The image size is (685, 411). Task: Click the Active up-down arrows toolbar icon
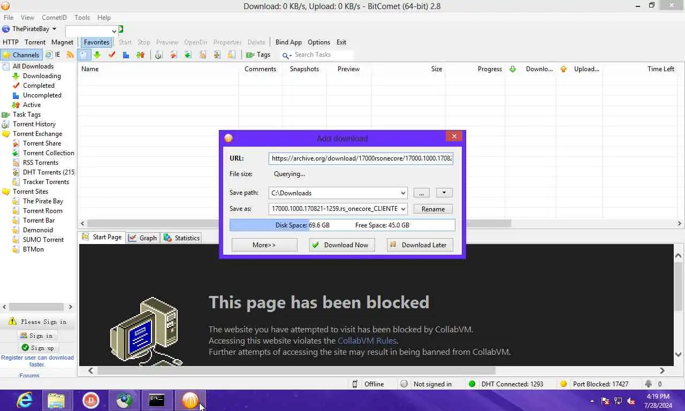pyautogui.click(x=140, y=55)
